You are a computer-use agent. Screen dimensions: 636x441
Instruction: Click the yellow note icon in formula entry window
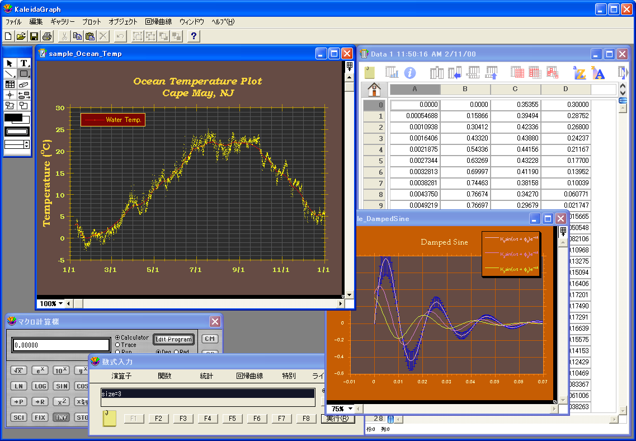pos(110,418)
